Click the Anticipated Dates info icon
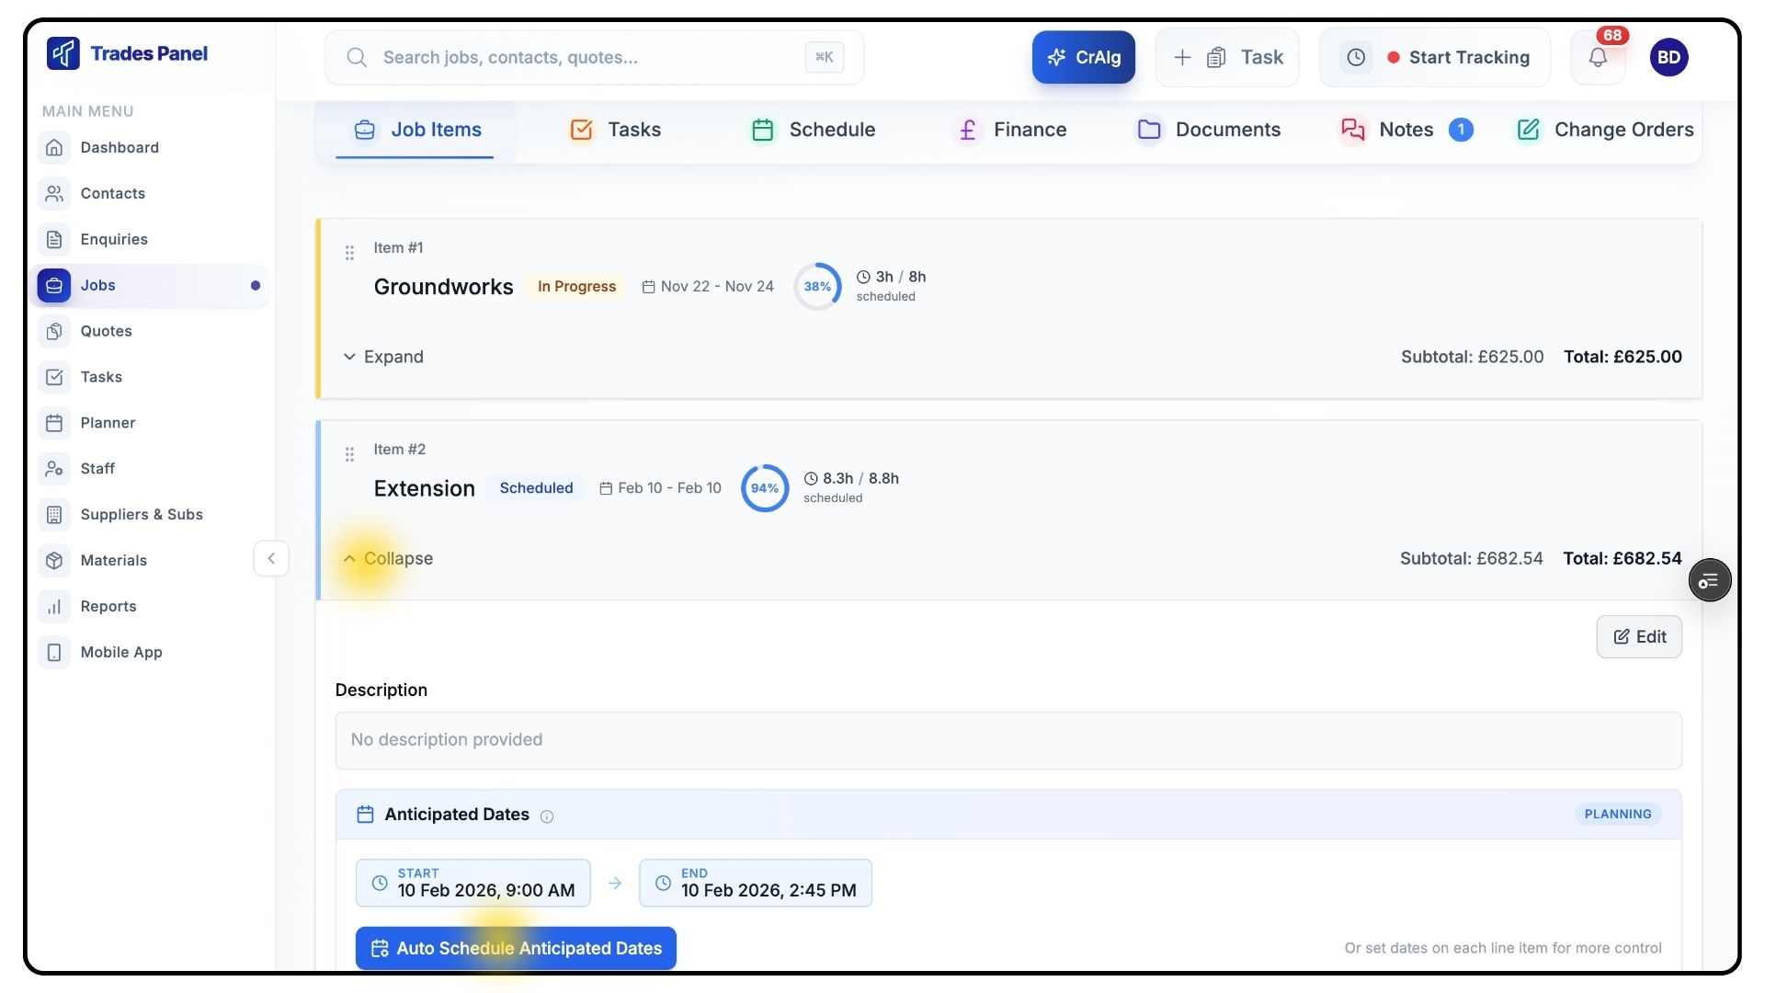Image resolution: width=1765 pixels, height=993 pixels. point(547,816)
